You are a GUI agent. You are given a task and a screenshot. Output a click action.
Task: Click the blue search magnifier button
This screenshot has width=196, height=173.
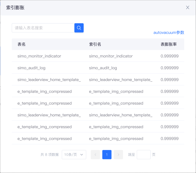tap(79, 28)
